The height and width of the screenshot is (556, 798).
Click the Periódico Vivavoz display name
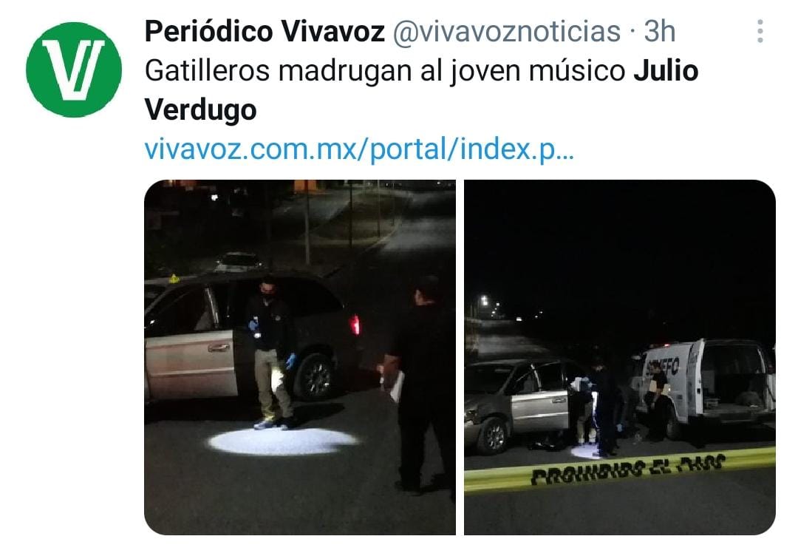(265, 31)
